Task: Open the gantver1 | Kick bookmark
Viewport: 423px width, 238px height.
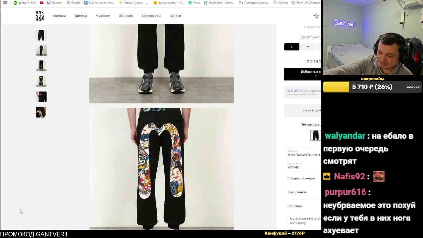Action: (x=25, y=3)
